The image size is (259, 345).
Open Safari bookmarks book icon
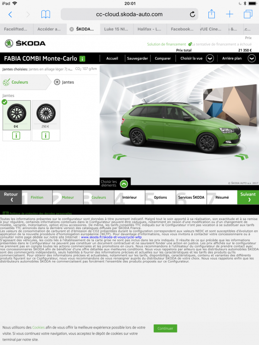tap(46, 15)
